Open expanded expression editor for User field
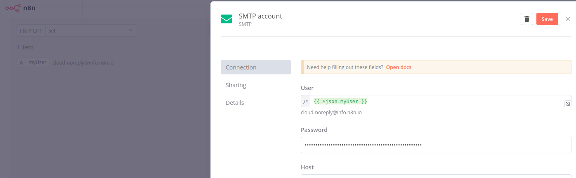The height and width of the screenshot is (178, 576). click(x=568, y=104)
